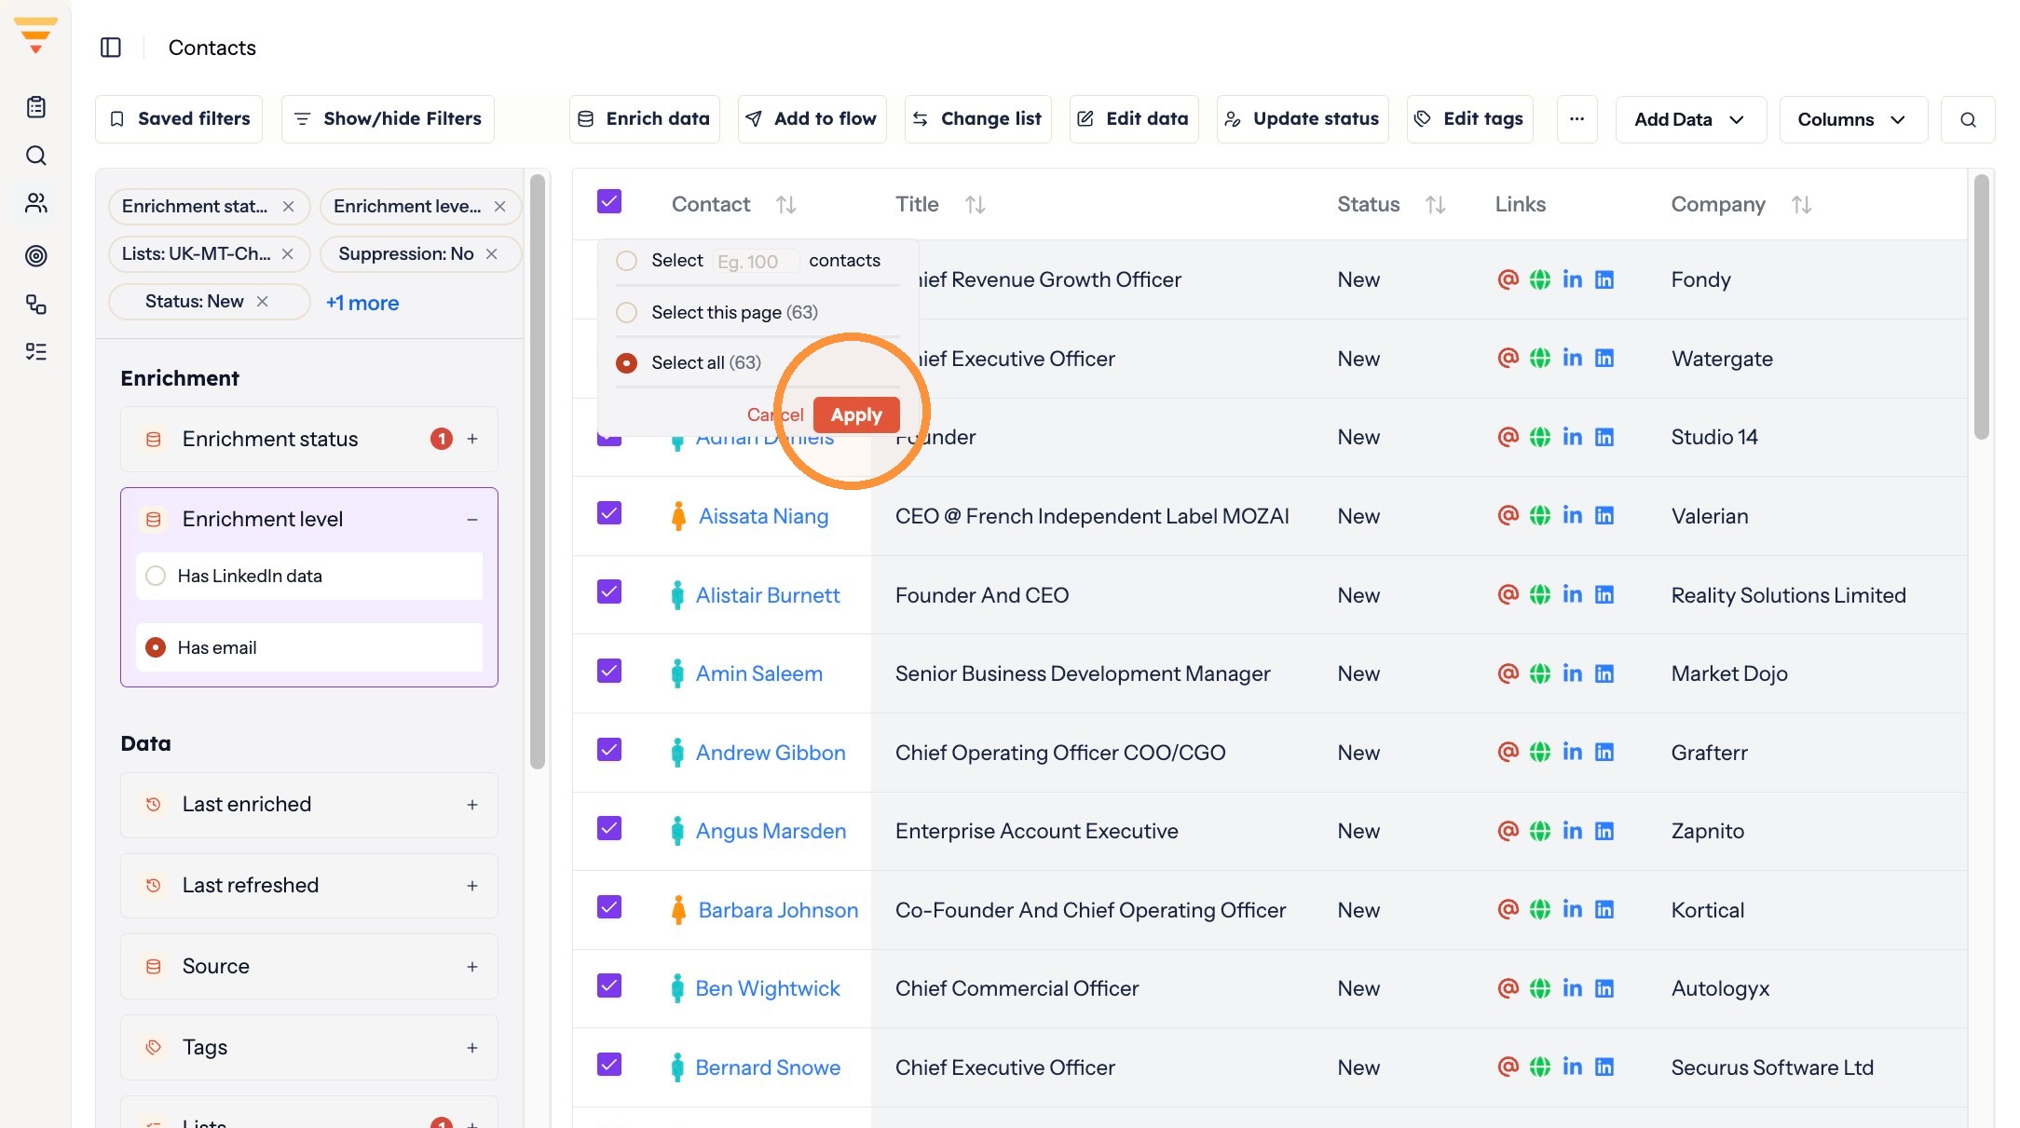2020x1128 pixels.
Task: Expand the Enrichment status filter
Action: (x=472, y=439)
